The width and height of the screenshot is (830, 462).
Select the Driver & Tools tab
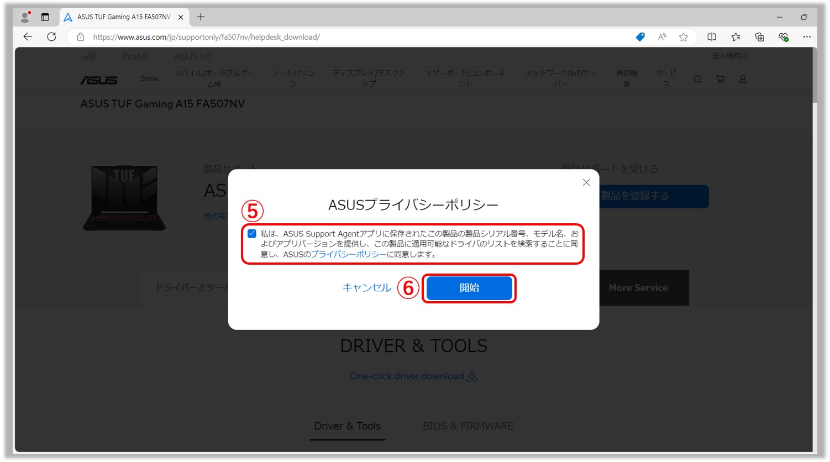(348, 426)
